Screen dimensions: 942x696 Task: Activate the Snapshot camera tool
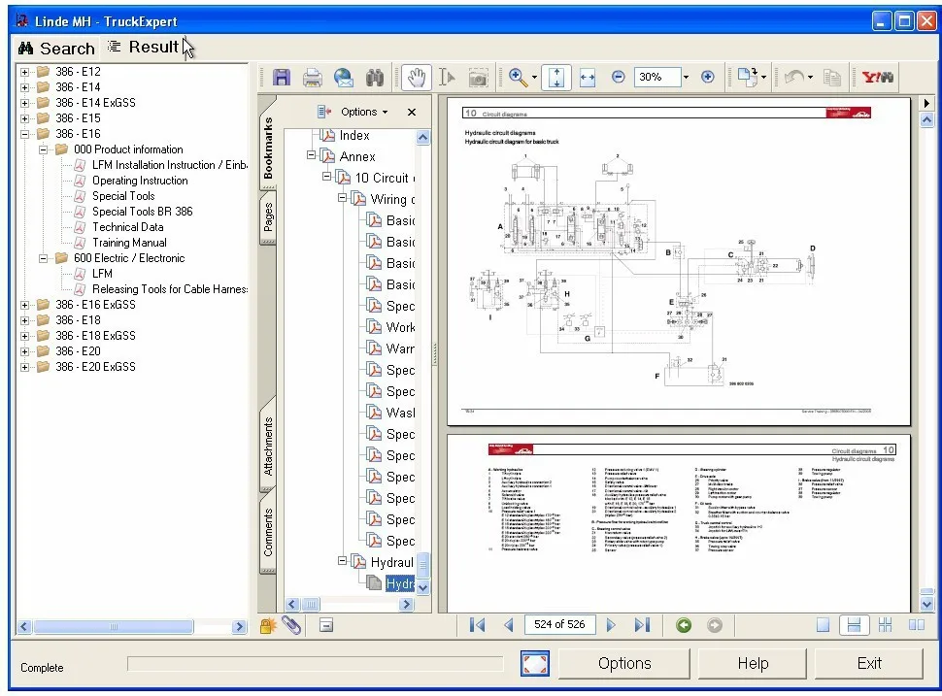[478, 78]
